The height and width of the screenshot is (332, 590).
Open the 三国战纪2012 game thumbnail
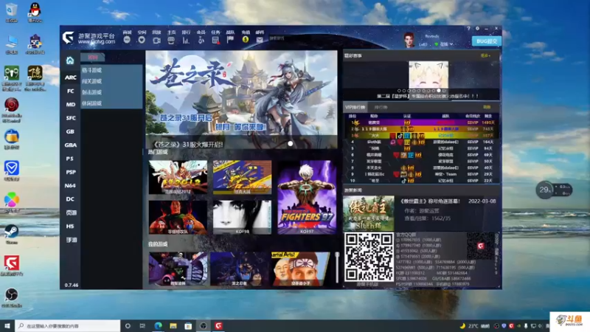[178, 177]
